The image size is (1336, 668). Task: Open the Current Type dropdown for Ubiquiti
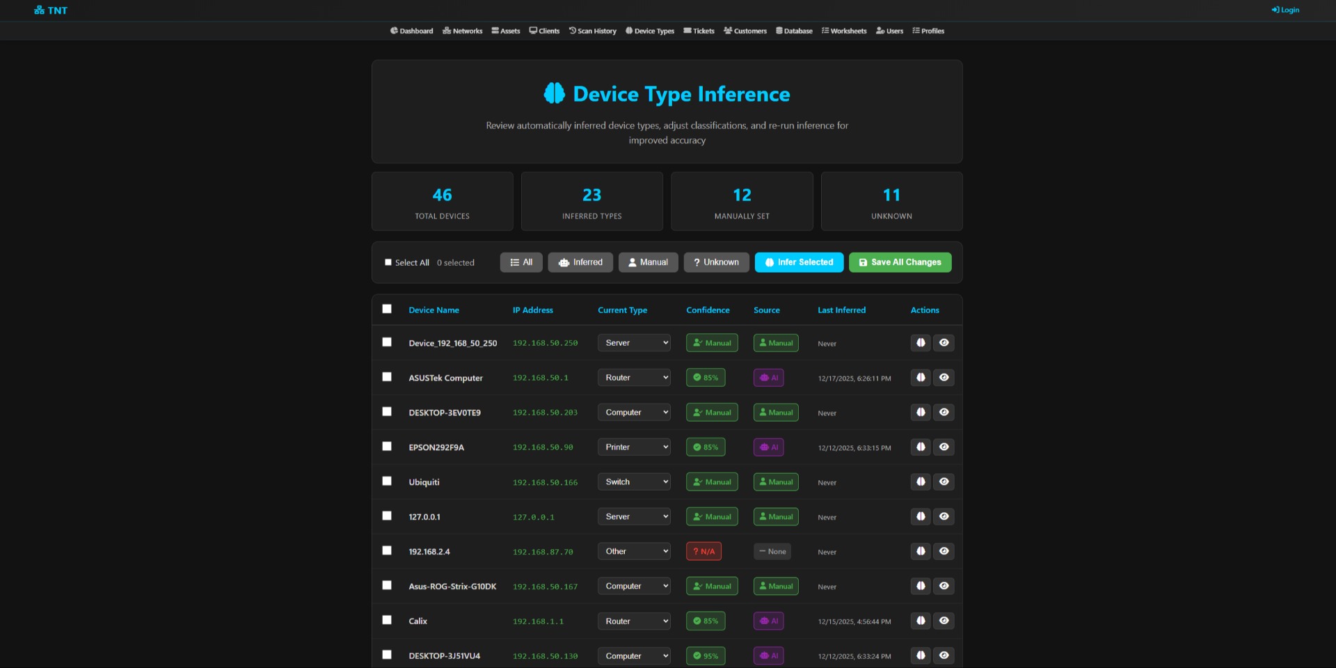coord(633,482)
